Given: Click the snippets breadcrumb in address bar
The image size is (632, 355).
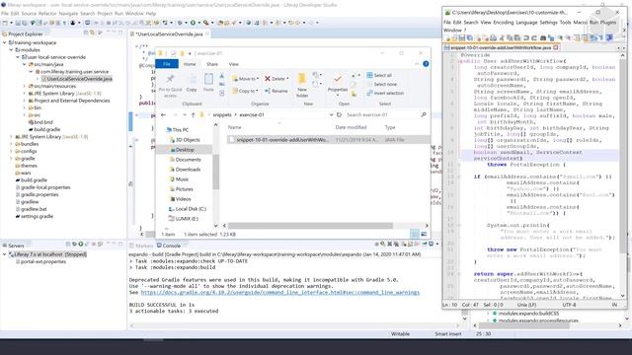Looking at the screenshot, I should click(x=222, y=114).
